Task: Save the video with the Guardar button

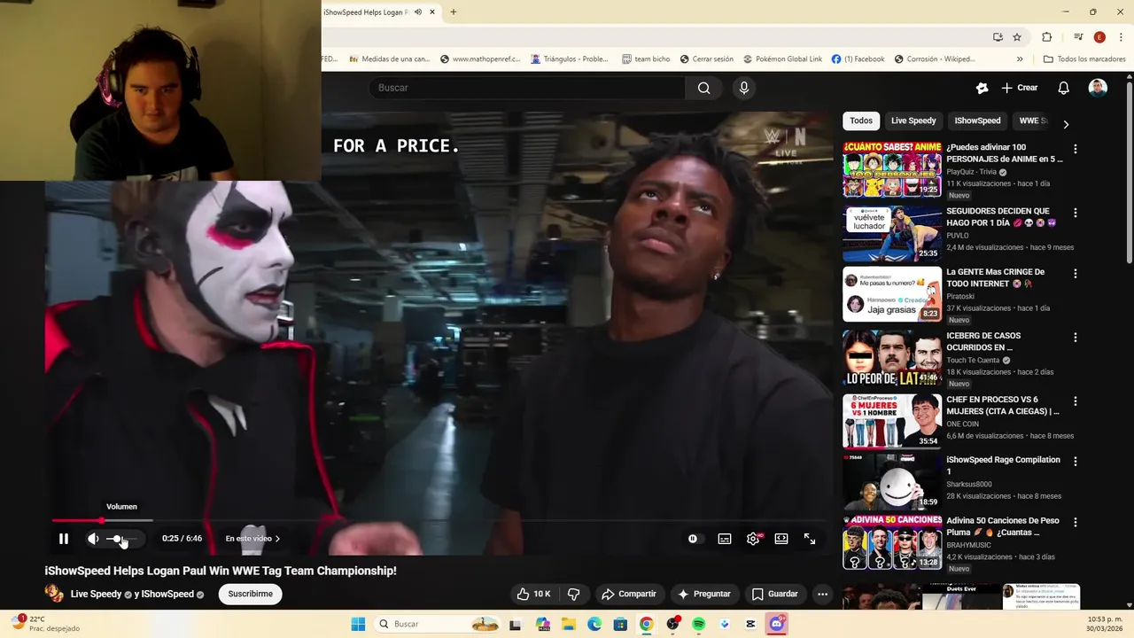Action: (775, 594)
